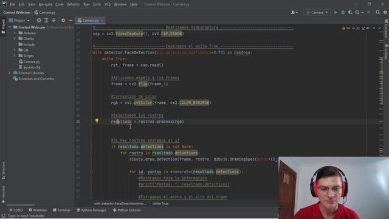Screen dimensions: 389x219
Task: Open Project panel options gear
Action: coord(63,20)
